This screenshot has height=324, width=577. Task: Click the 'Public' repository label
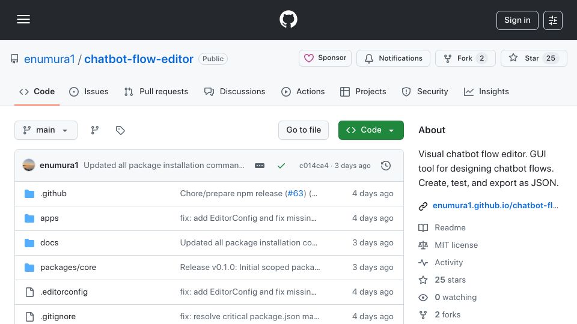[x=213, y=59]
